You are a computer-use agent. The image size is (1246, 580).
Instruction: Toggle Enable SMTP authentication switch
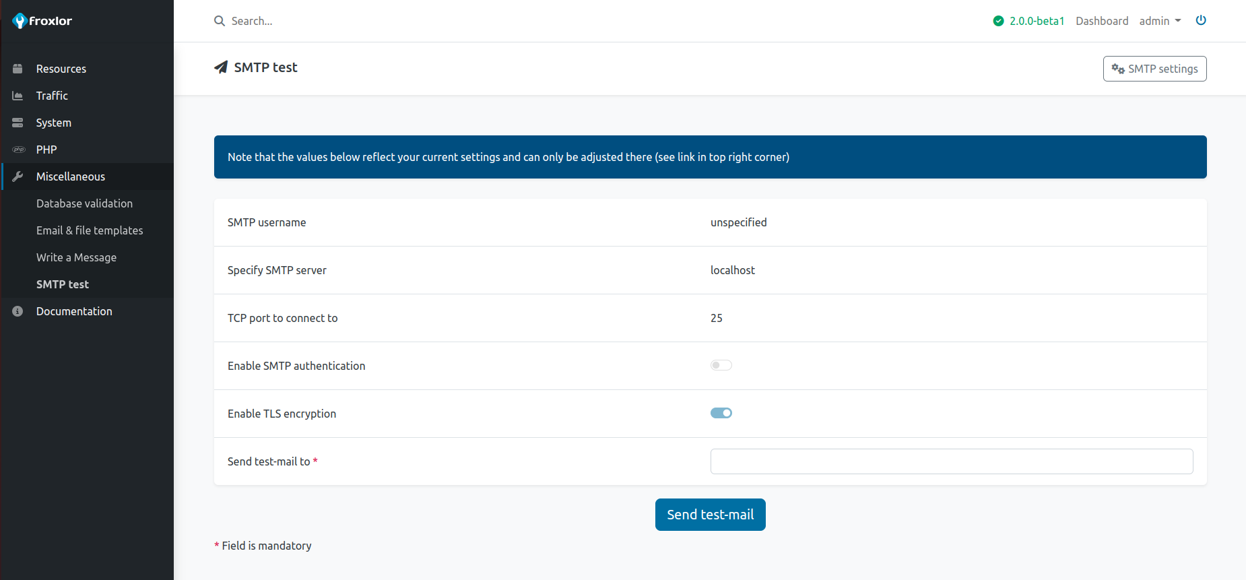721,365
